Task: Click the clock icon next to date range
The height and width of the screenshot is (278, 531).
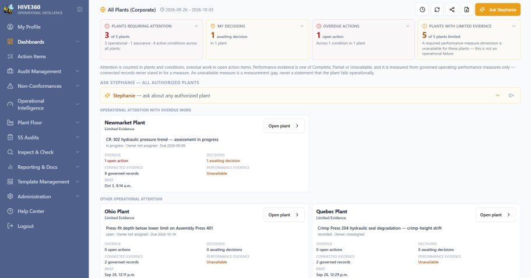Action: tap(162, 10)
